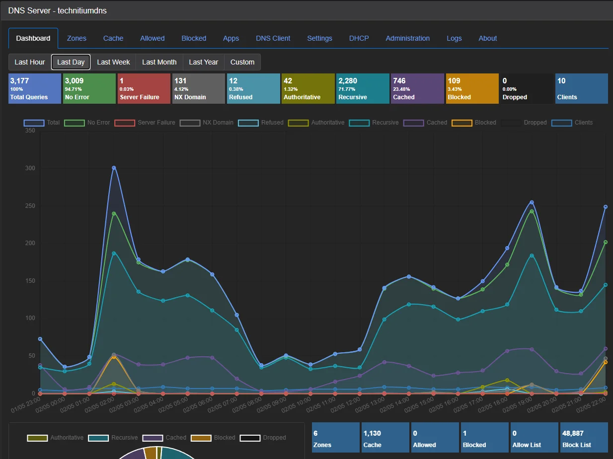Switch to the Cache tab
This screenshot has width=613, height=459.
[113, 38]
